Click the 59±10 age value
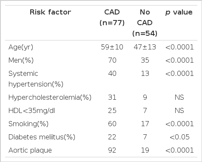The image size is (202, 162). 112,47
